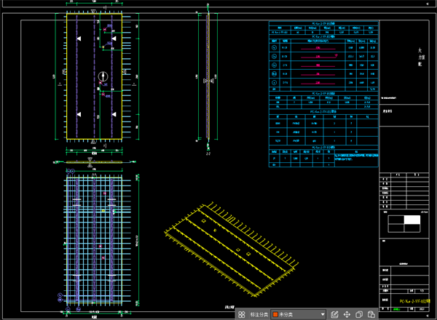Viewport: 437px width, 320px height.
Task: Click the copy overlapping-squares icon
Action: pyautogui.click(x=359, y=314)
